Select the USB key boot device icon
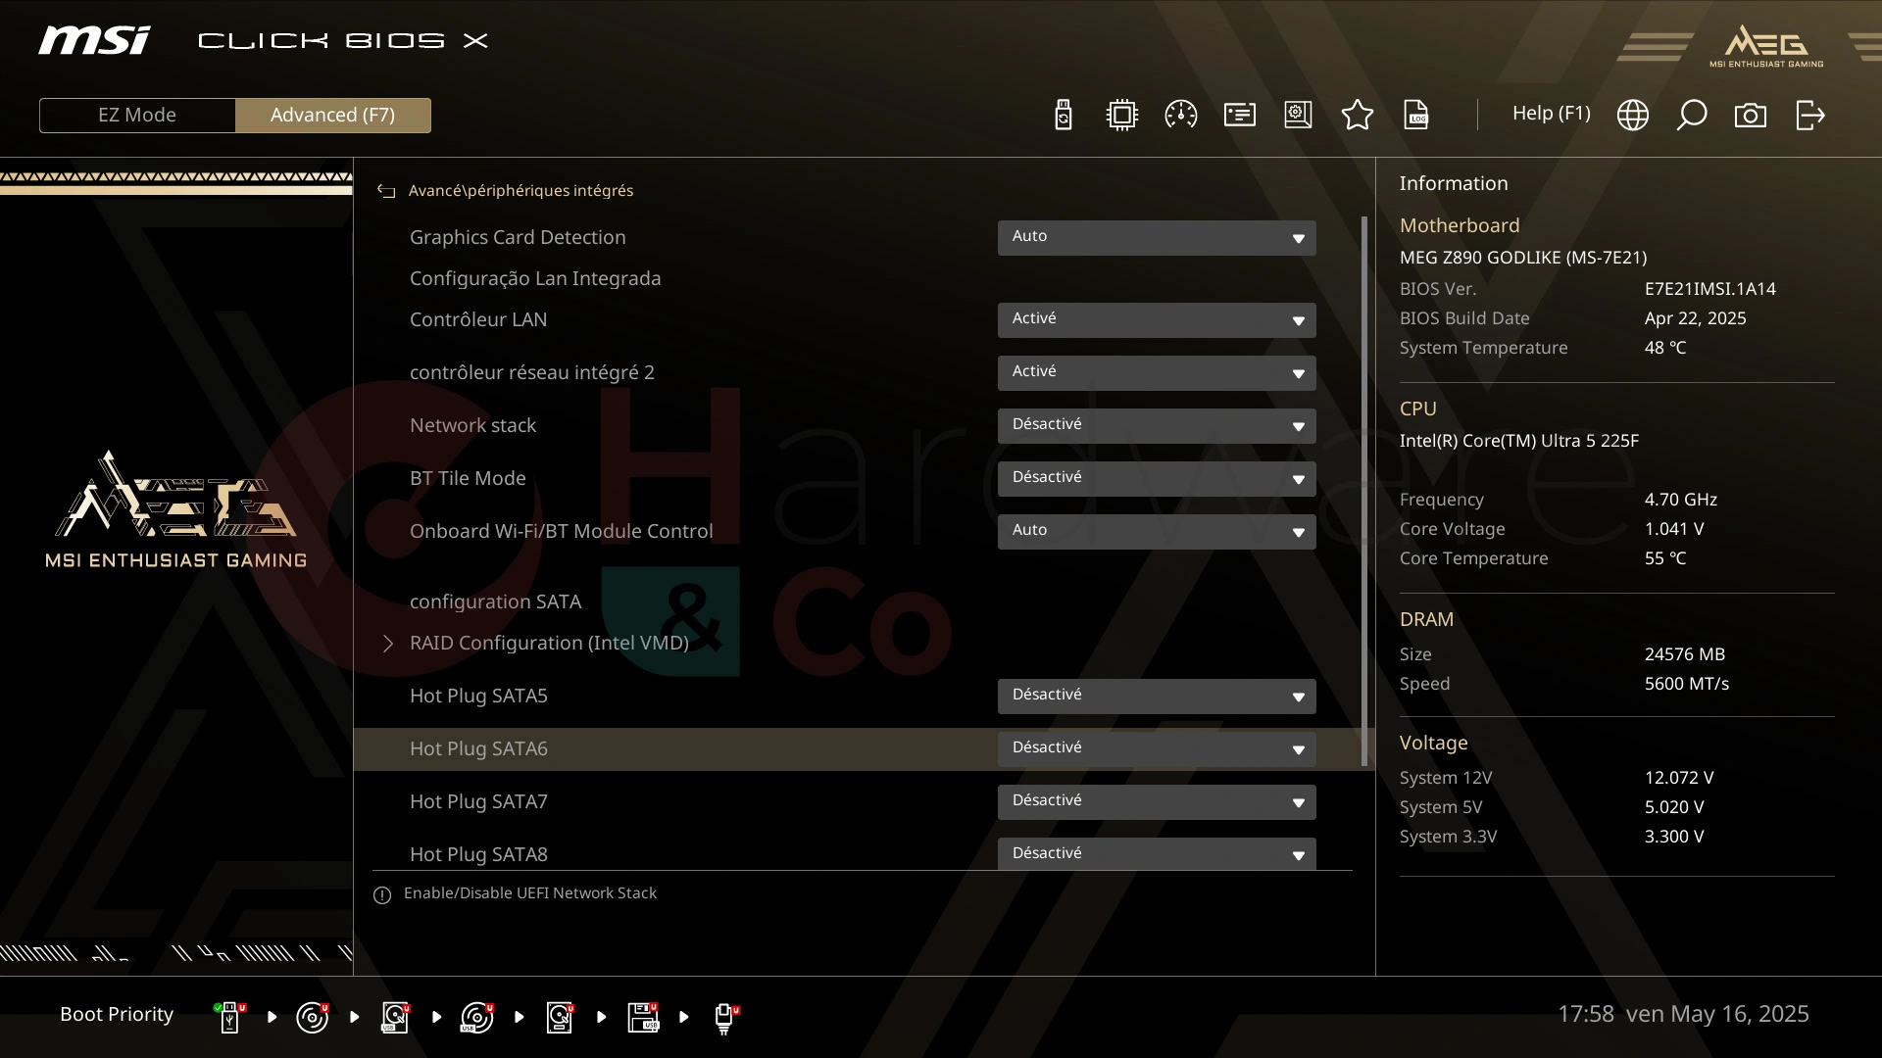 pos(230,1017)
